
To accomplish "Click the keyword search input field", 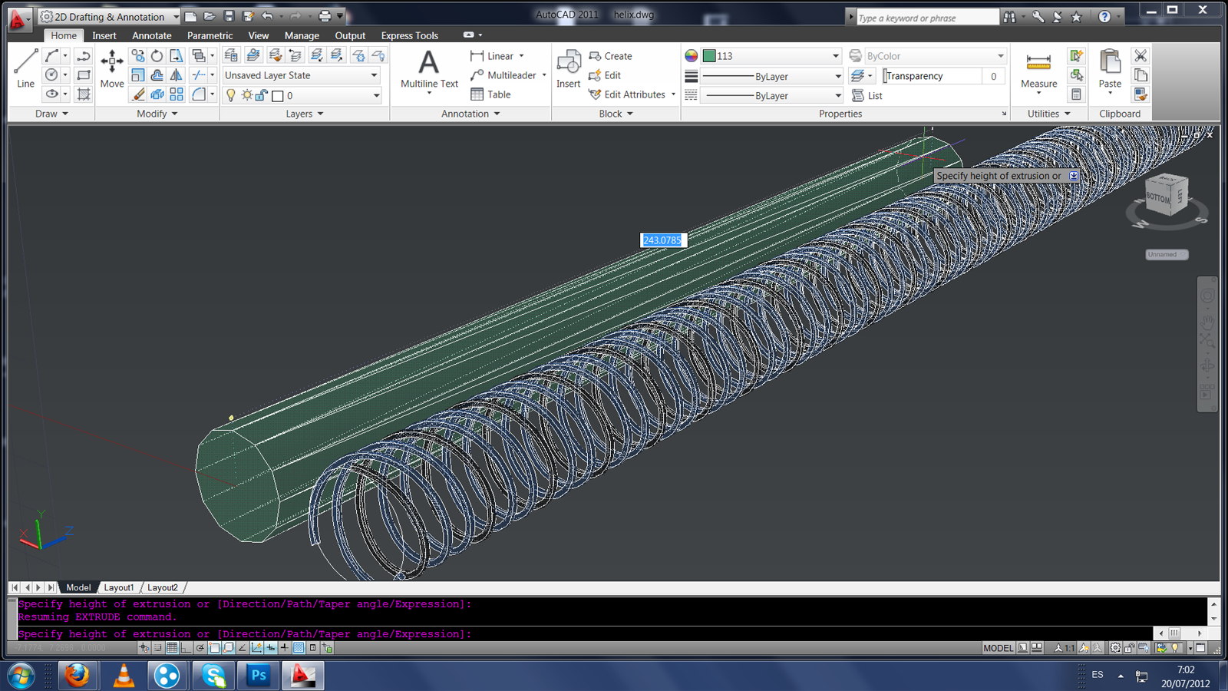I will (927, 17).
